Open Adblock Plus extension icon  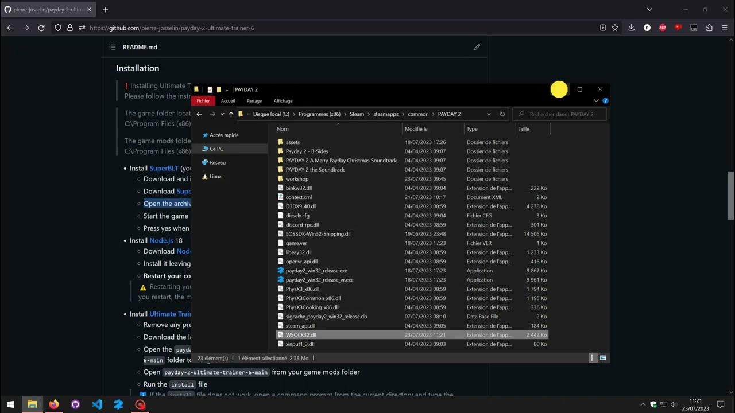[663, 28]
